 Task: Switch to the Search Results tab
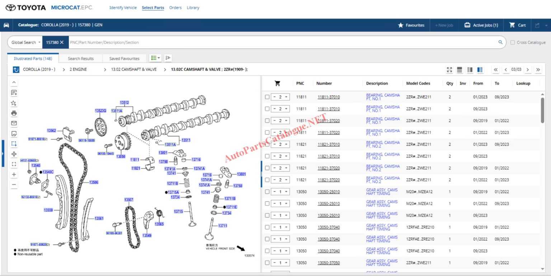tap(80, 58)
